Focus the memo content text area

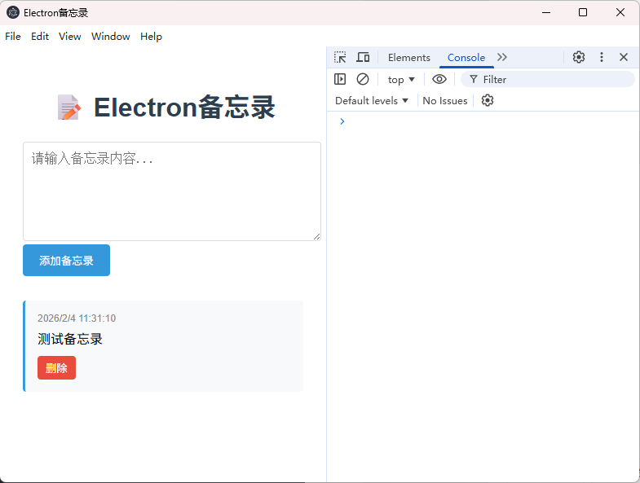point(172,191)
